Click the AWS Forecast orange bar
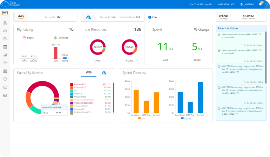Viewport: 270px width, 157px height. (156, 102)
